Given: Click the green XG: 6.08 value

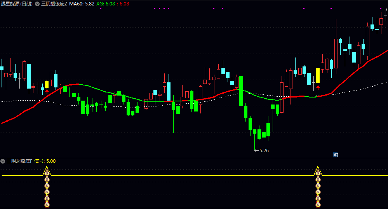Looking at the screenshot, I should click(x=106, y=4).
